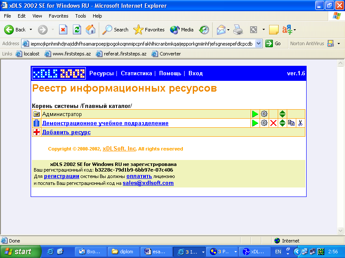This screenshot has width=345, height=258.
Task: Expand the translate icon dropdown arrow
Action: tap(295, 30)
